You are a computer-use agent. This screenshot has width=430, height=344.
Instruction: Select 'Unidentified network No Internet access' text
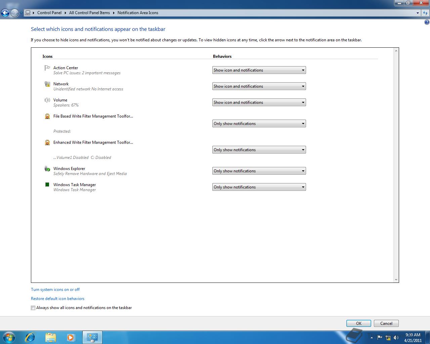[88, 89]
